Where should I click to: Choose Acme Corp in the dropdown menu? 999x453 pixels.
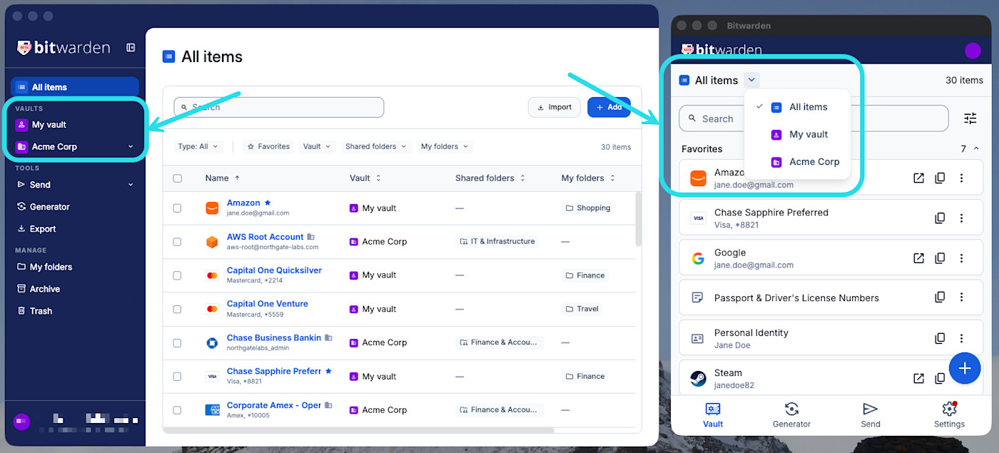click(797, 162)
